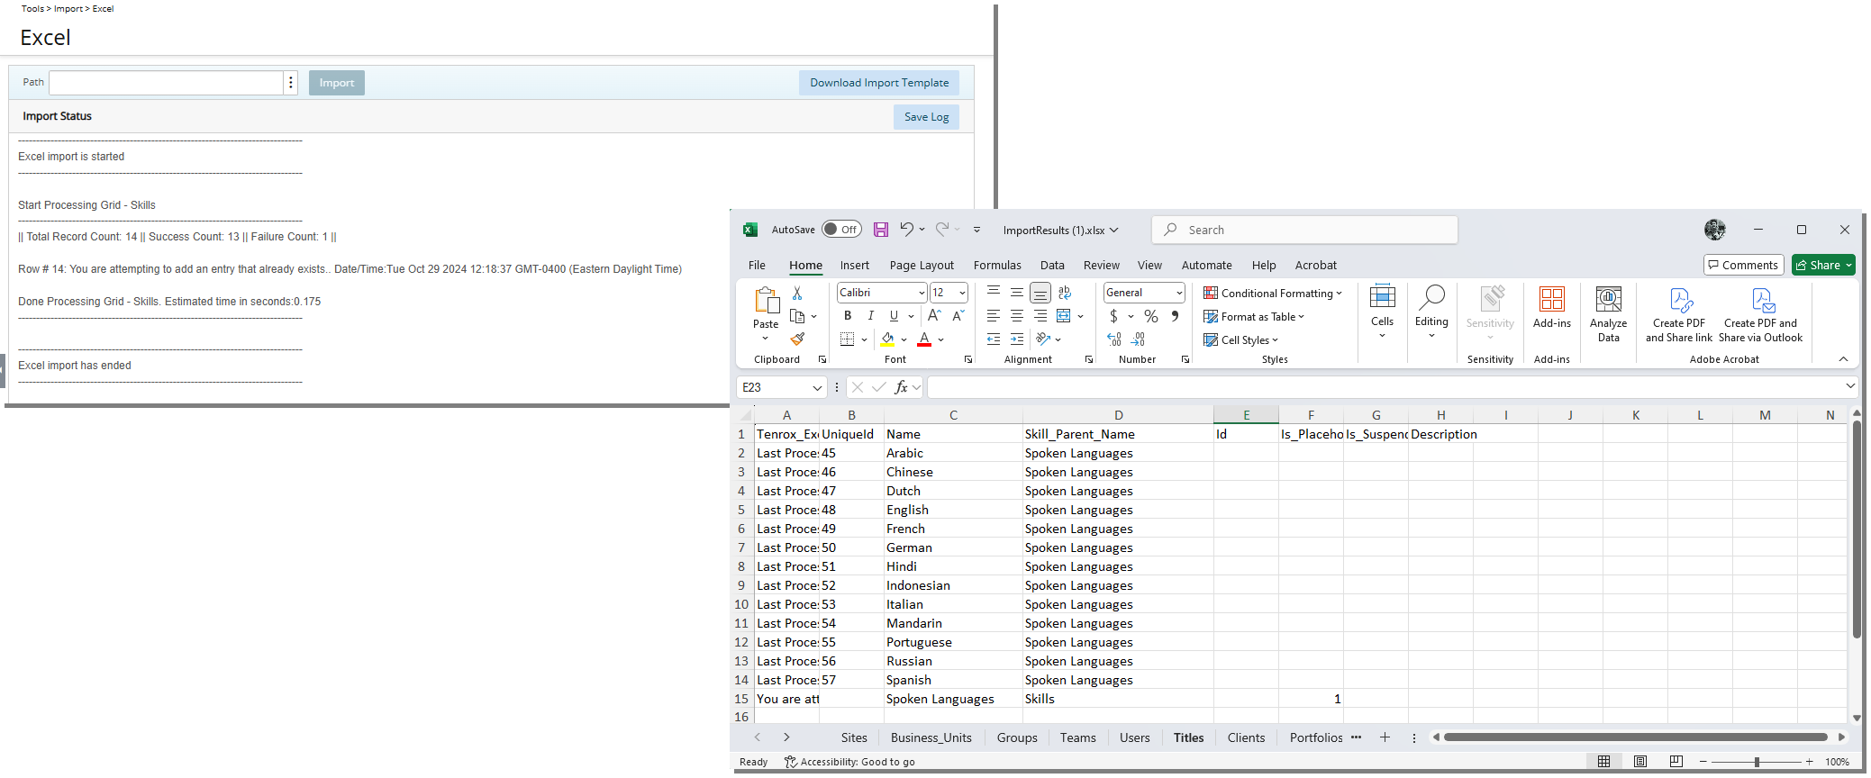This screenshot has height=778, width=1871.
Task: Open the Formulas ribbon tab
Action: tap(997, 266)
